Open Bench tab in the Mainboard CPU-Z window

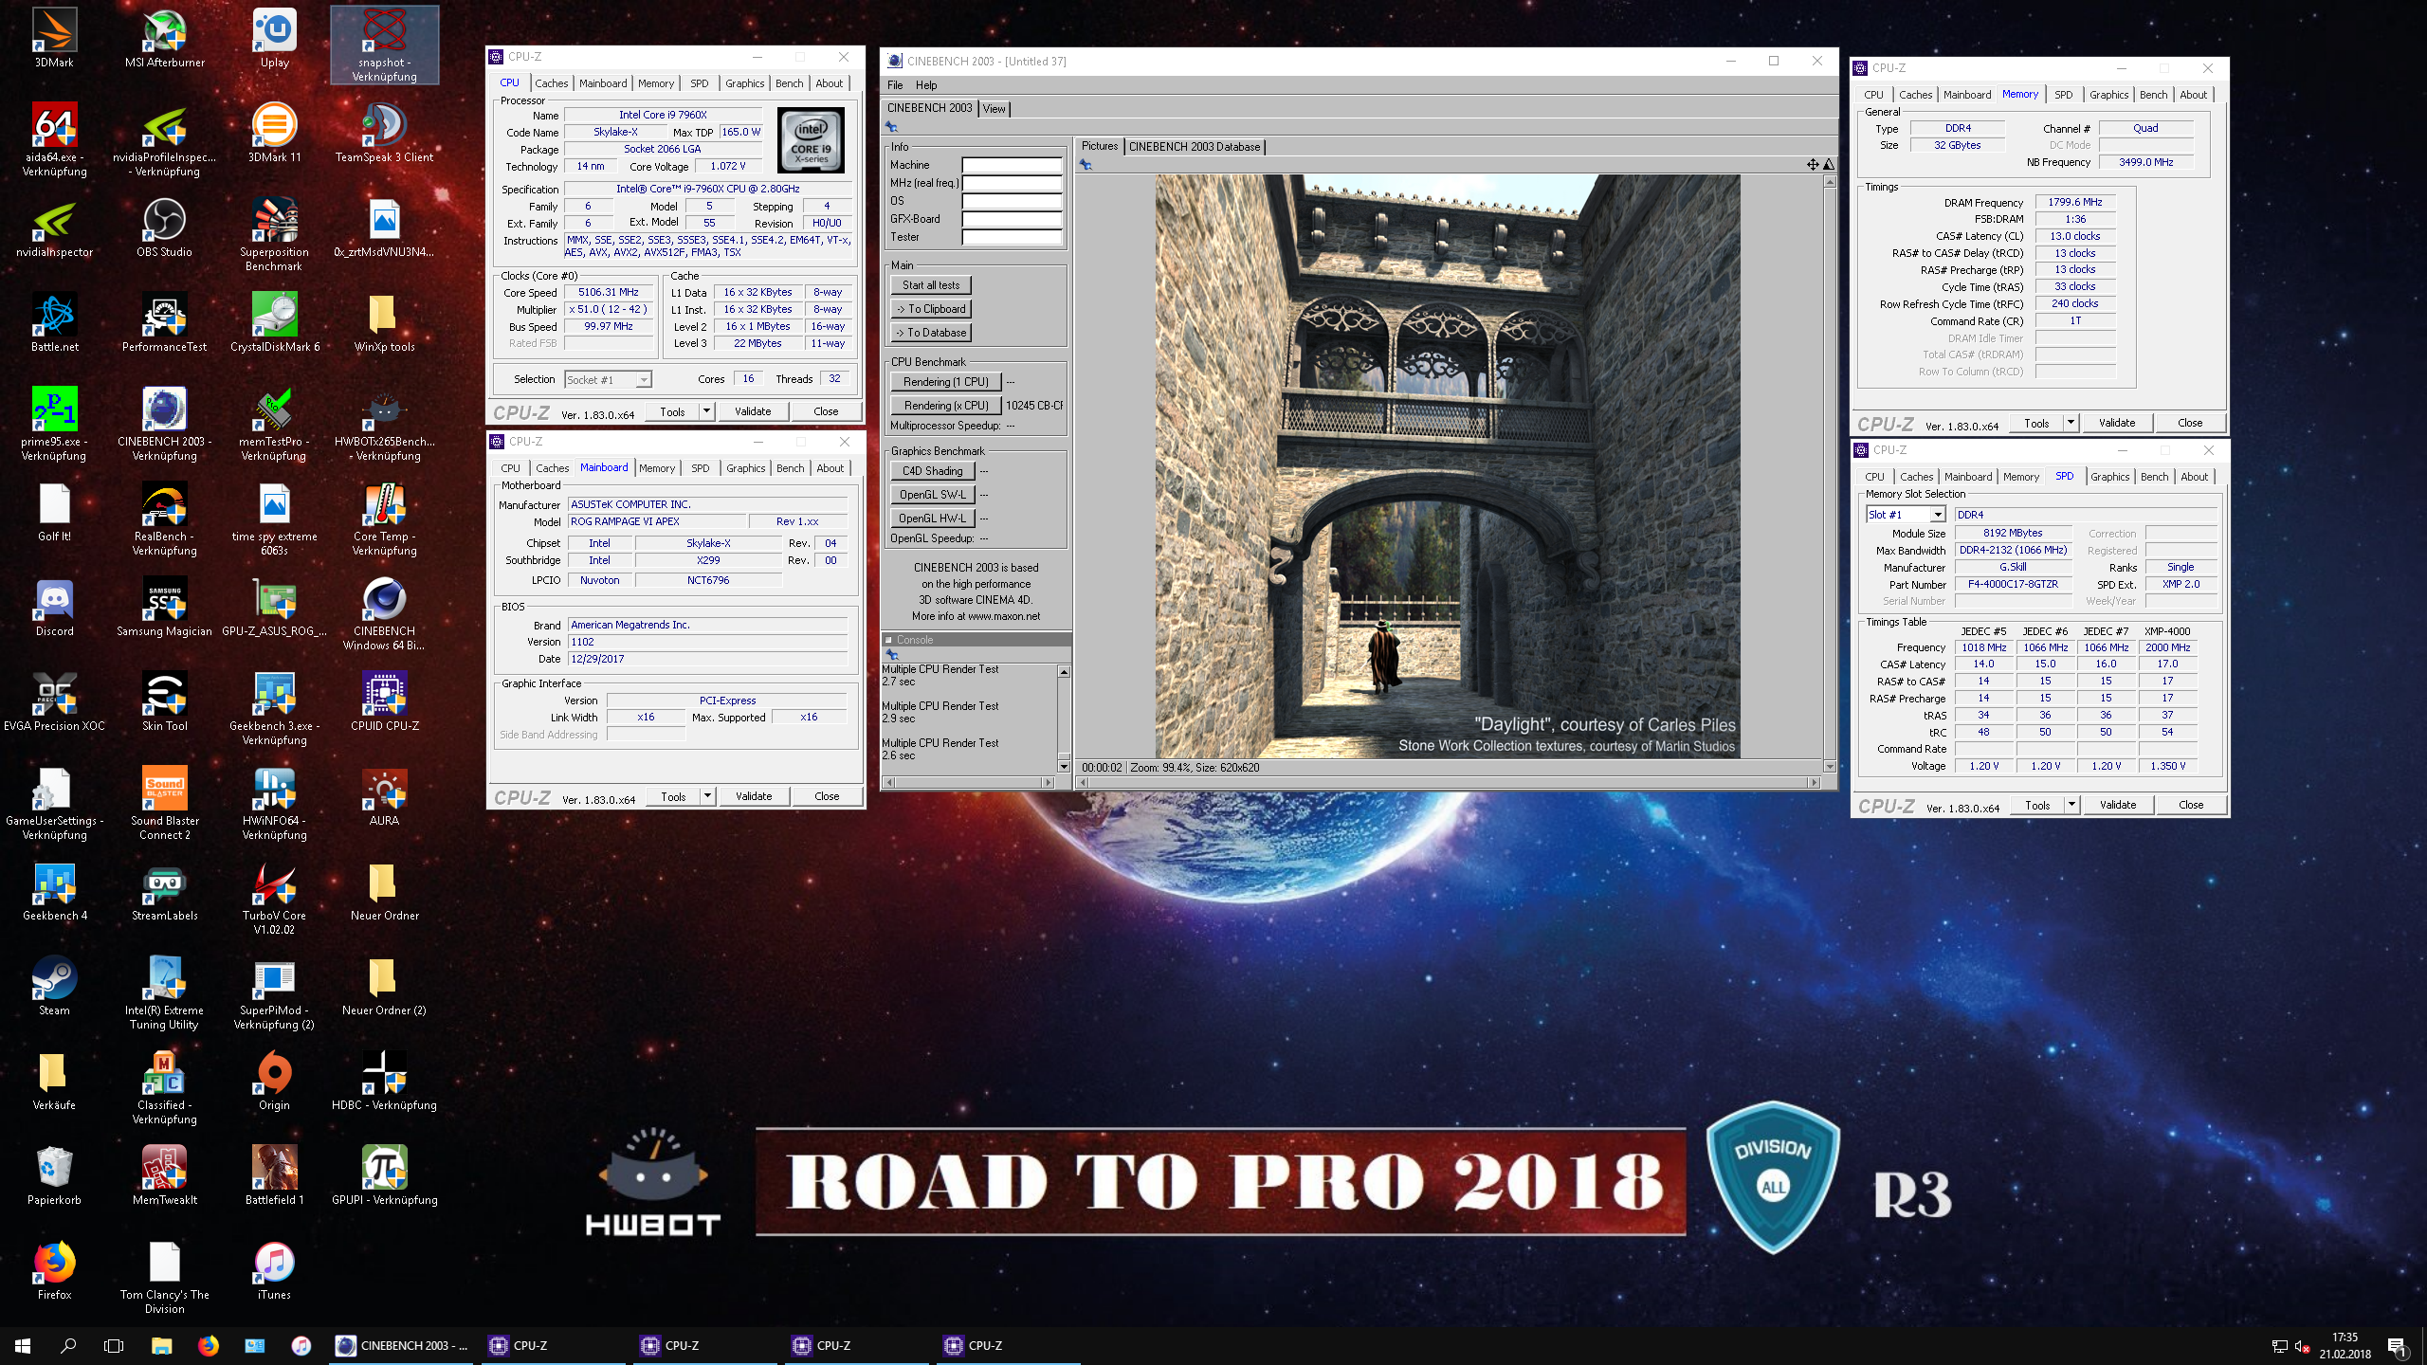(790, 468)
